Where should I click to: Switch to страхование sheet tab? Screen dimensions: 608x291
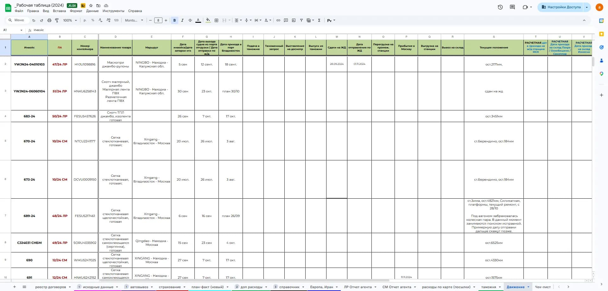[170, 287]
